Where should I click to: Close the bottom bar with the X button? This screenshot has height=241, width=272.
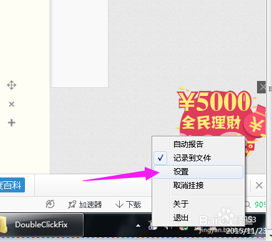click(x=259, y=185)
